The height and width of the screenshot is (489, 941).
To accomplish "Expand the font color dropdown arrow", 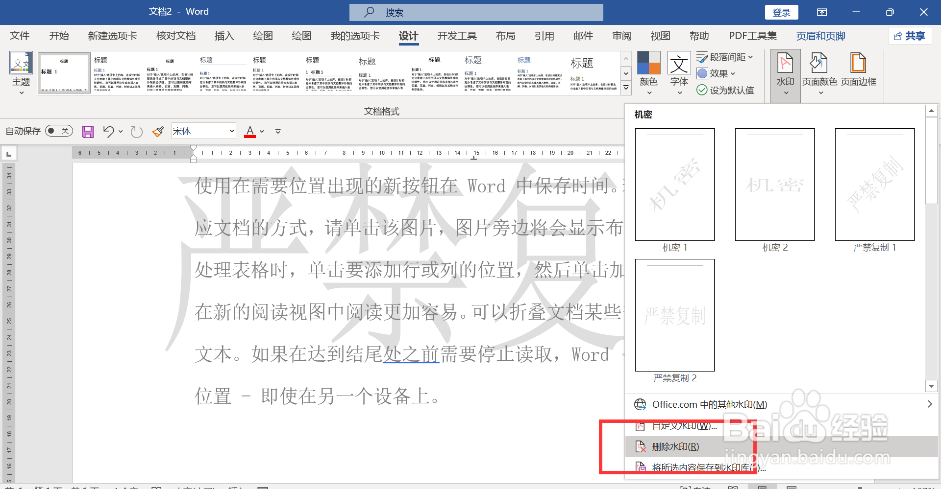I will click(x=262, y=131).
